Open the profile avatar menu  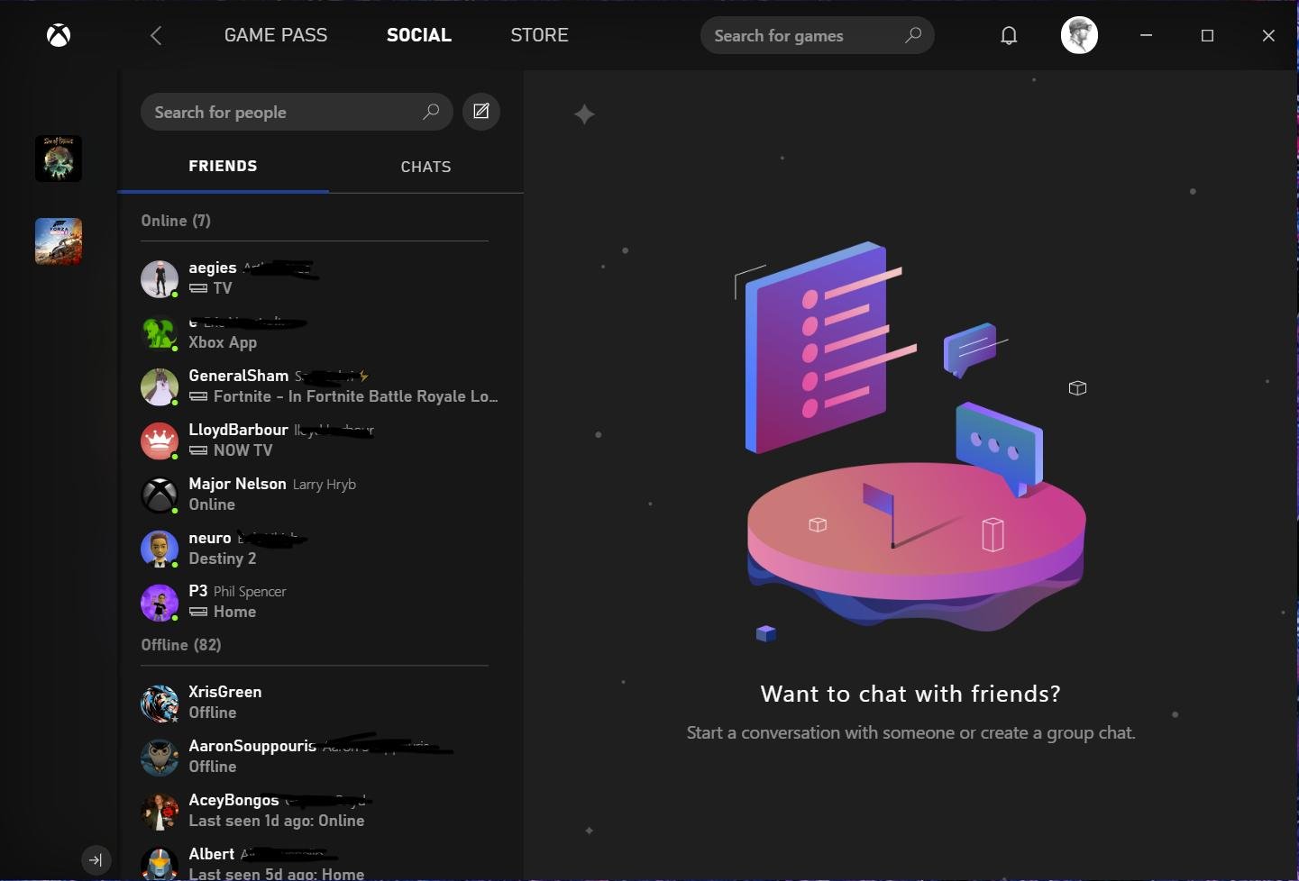[x=1079, y=35]
